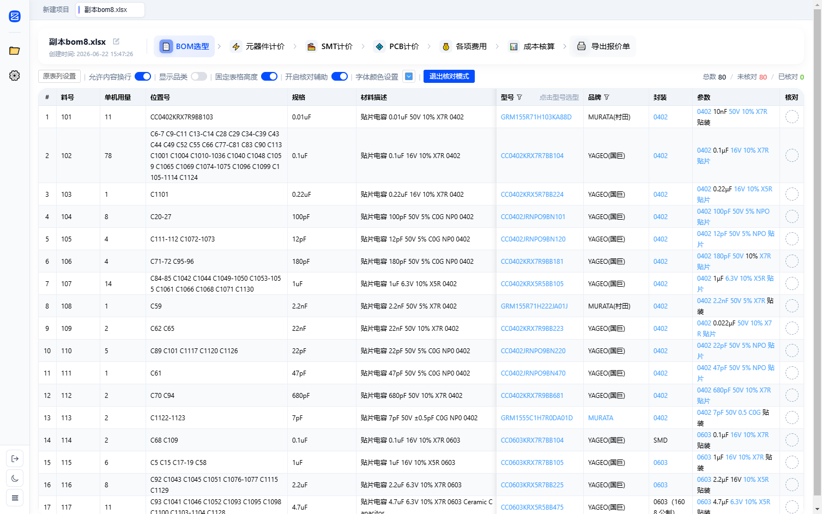
Task: Open settings gear in left sidebar
Action: tap(15, 76)
